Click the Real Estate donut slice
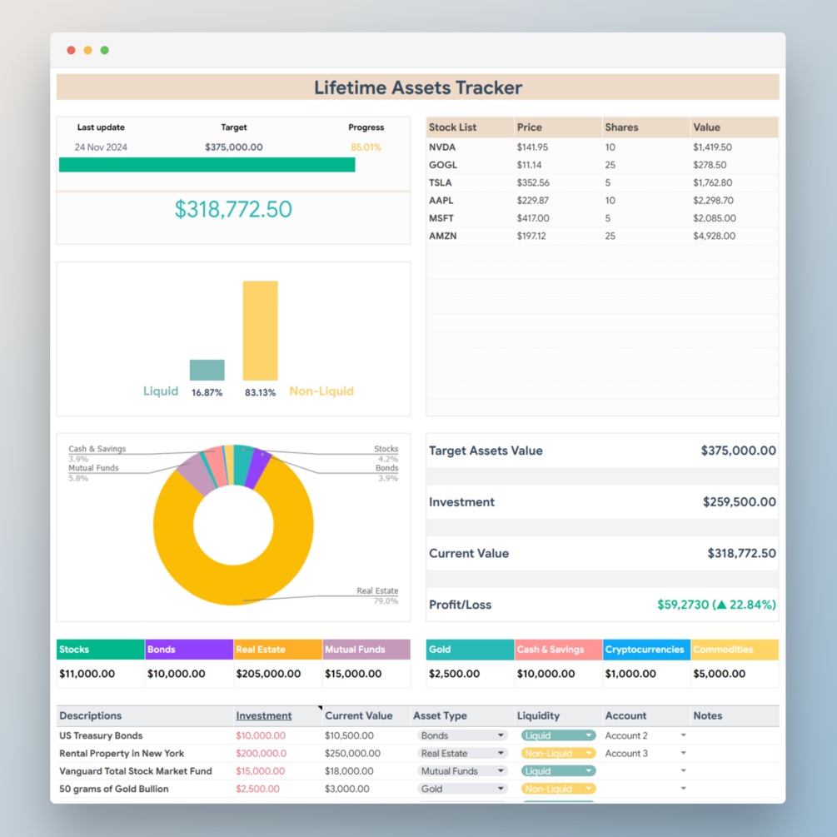This screenshot has width=837, height=837. click(x=235, y=585)
